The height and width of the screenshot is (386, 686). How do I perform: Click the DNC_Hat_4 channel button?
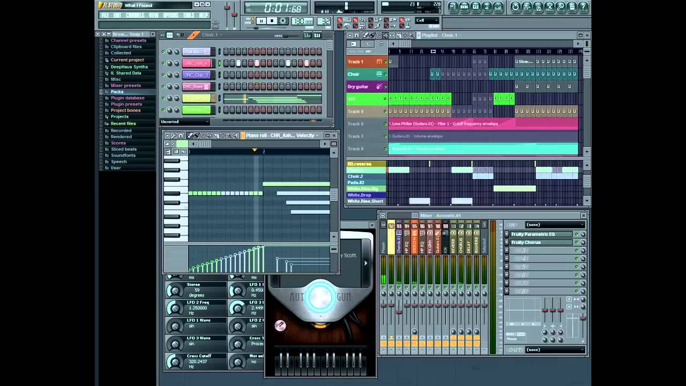(x=197, y=63)
